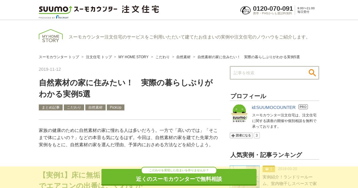The width and height of the screenshot is (358, 188).
Task: Select the こだわり tag under the title
Action: 74,107
